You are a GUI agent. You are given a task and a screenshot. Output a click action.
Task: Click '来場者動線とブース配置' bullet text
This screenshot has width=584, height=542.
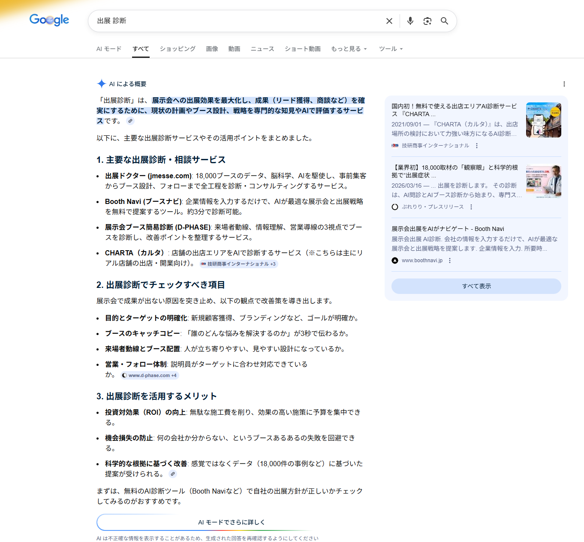point(143,349)
